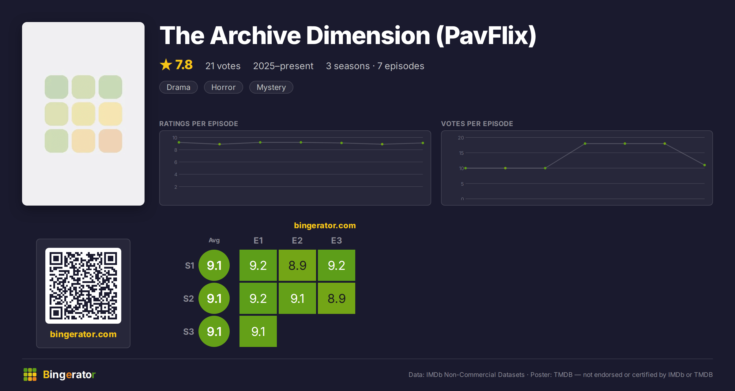The image size is (735, 391).
Task: Click the E3 column header
Action: click(337, 240)
